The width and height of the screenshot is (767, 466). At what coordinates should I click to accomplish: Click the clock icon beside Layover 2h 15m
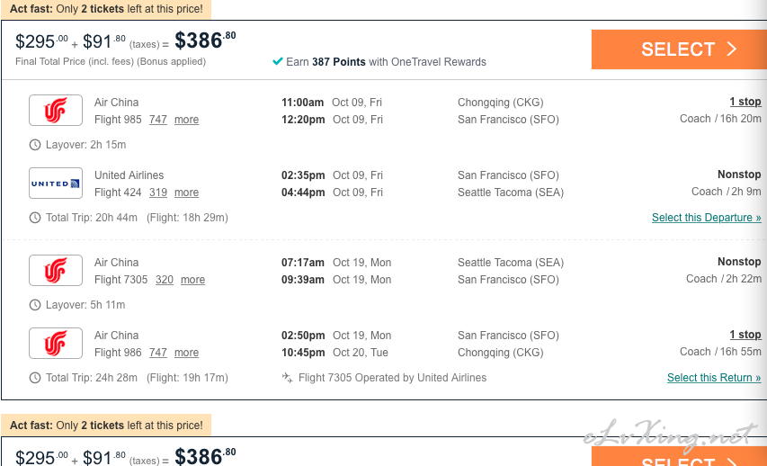35,145
